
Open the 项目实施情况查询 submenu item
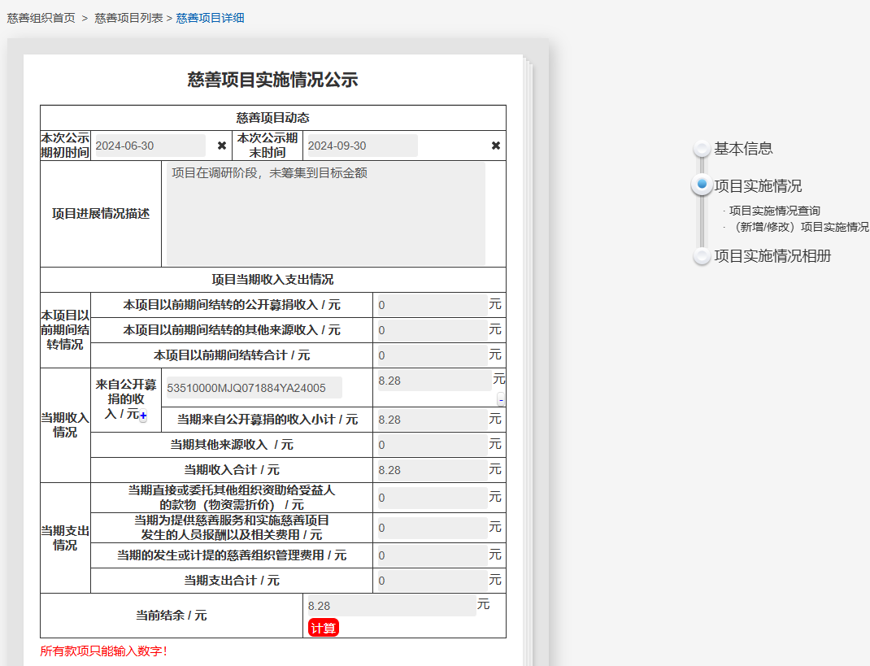tap(774, 211)
